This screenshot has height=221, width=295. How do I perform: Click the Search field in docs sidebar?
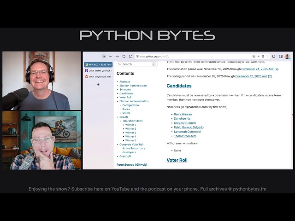pyautogui.click(x=137, y=64)
